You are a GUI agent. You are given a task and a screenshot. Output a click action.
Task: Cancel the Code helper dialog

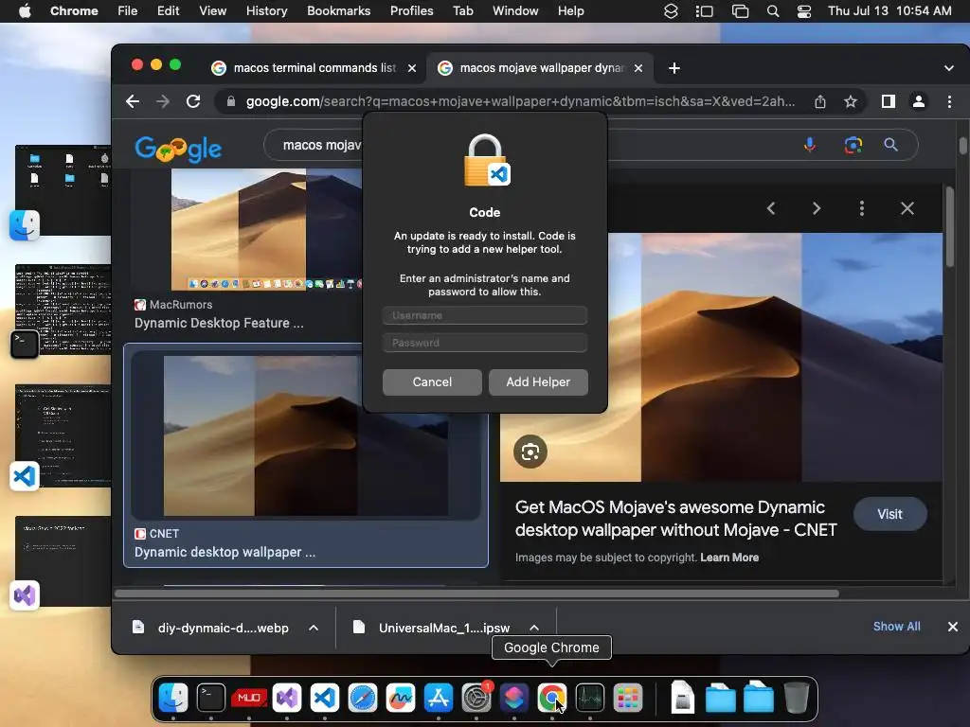click(x=432, y=382)
